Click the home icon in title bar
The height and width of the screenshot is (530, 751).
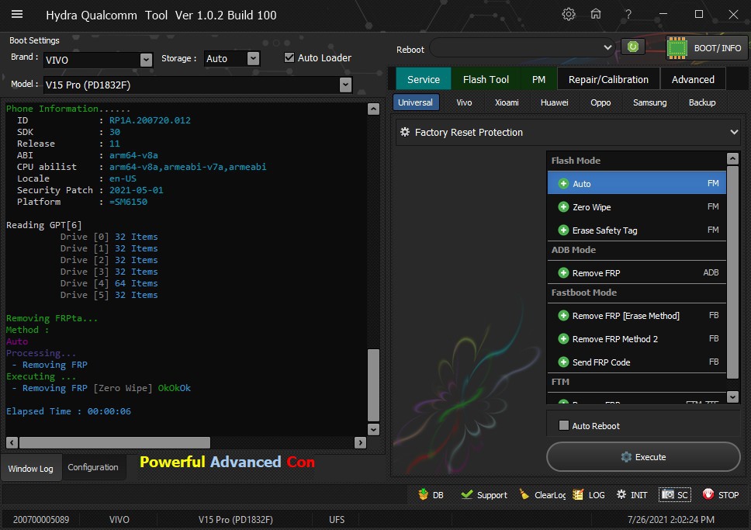coord(596,14)
